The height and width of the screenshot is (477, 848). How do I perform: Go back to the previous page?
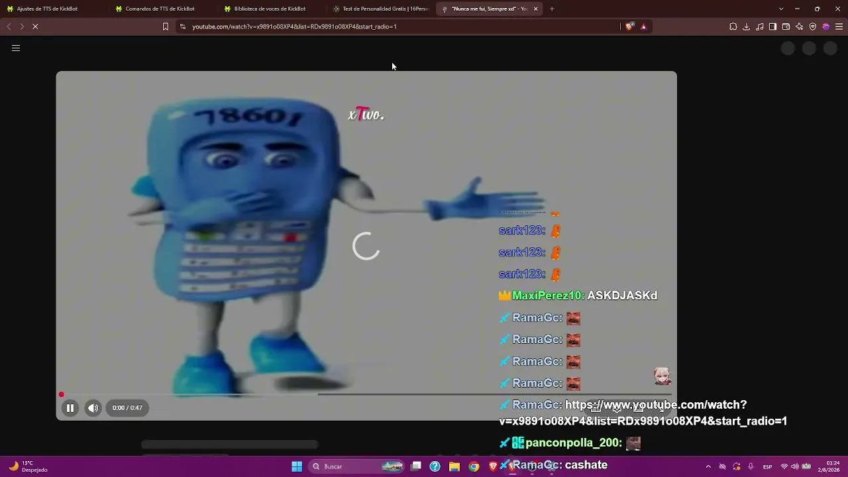9,26
